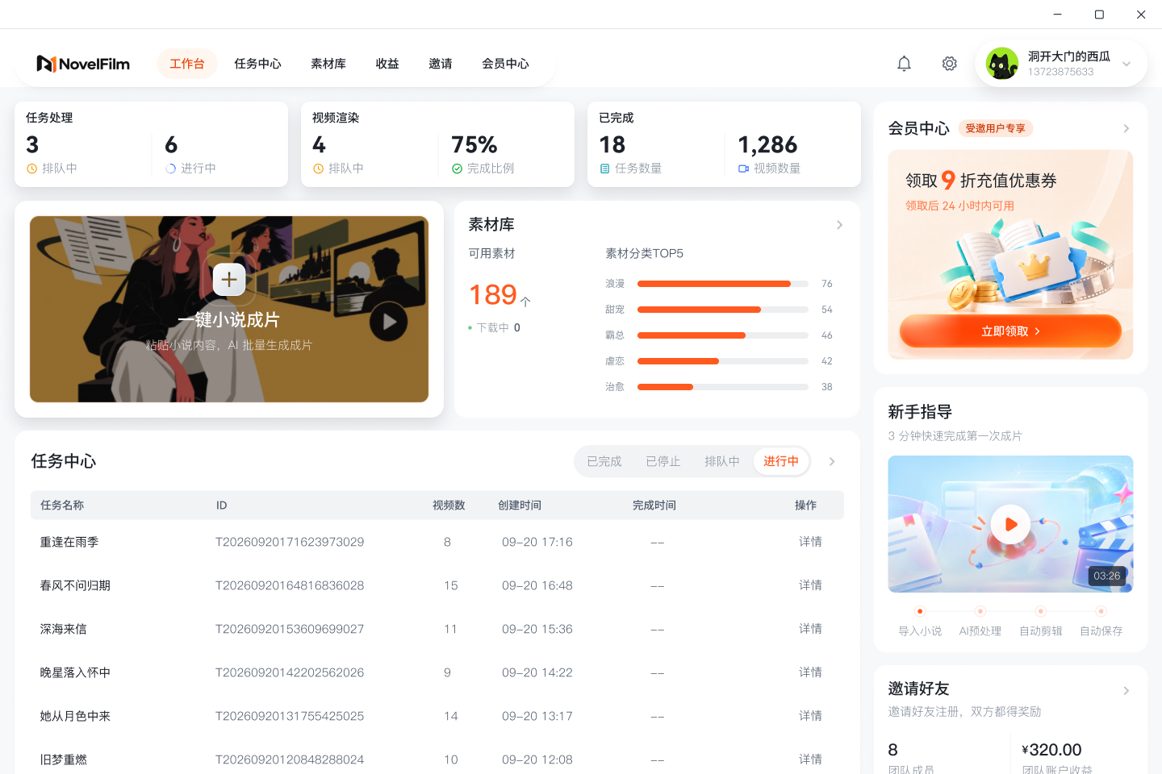
Task: Open the notifications bell
Action: [904, 64]
